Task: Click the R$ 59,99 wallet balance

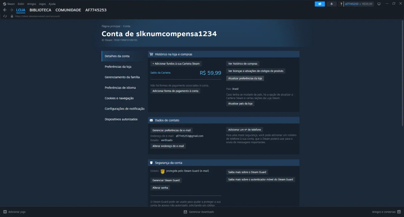Action: click(x=210, y=73)
